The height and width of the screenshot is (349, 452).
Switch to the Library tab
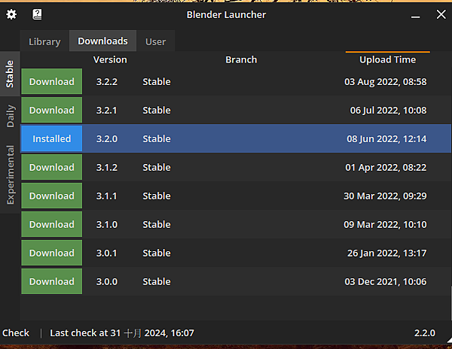click(x=44, y=41)
